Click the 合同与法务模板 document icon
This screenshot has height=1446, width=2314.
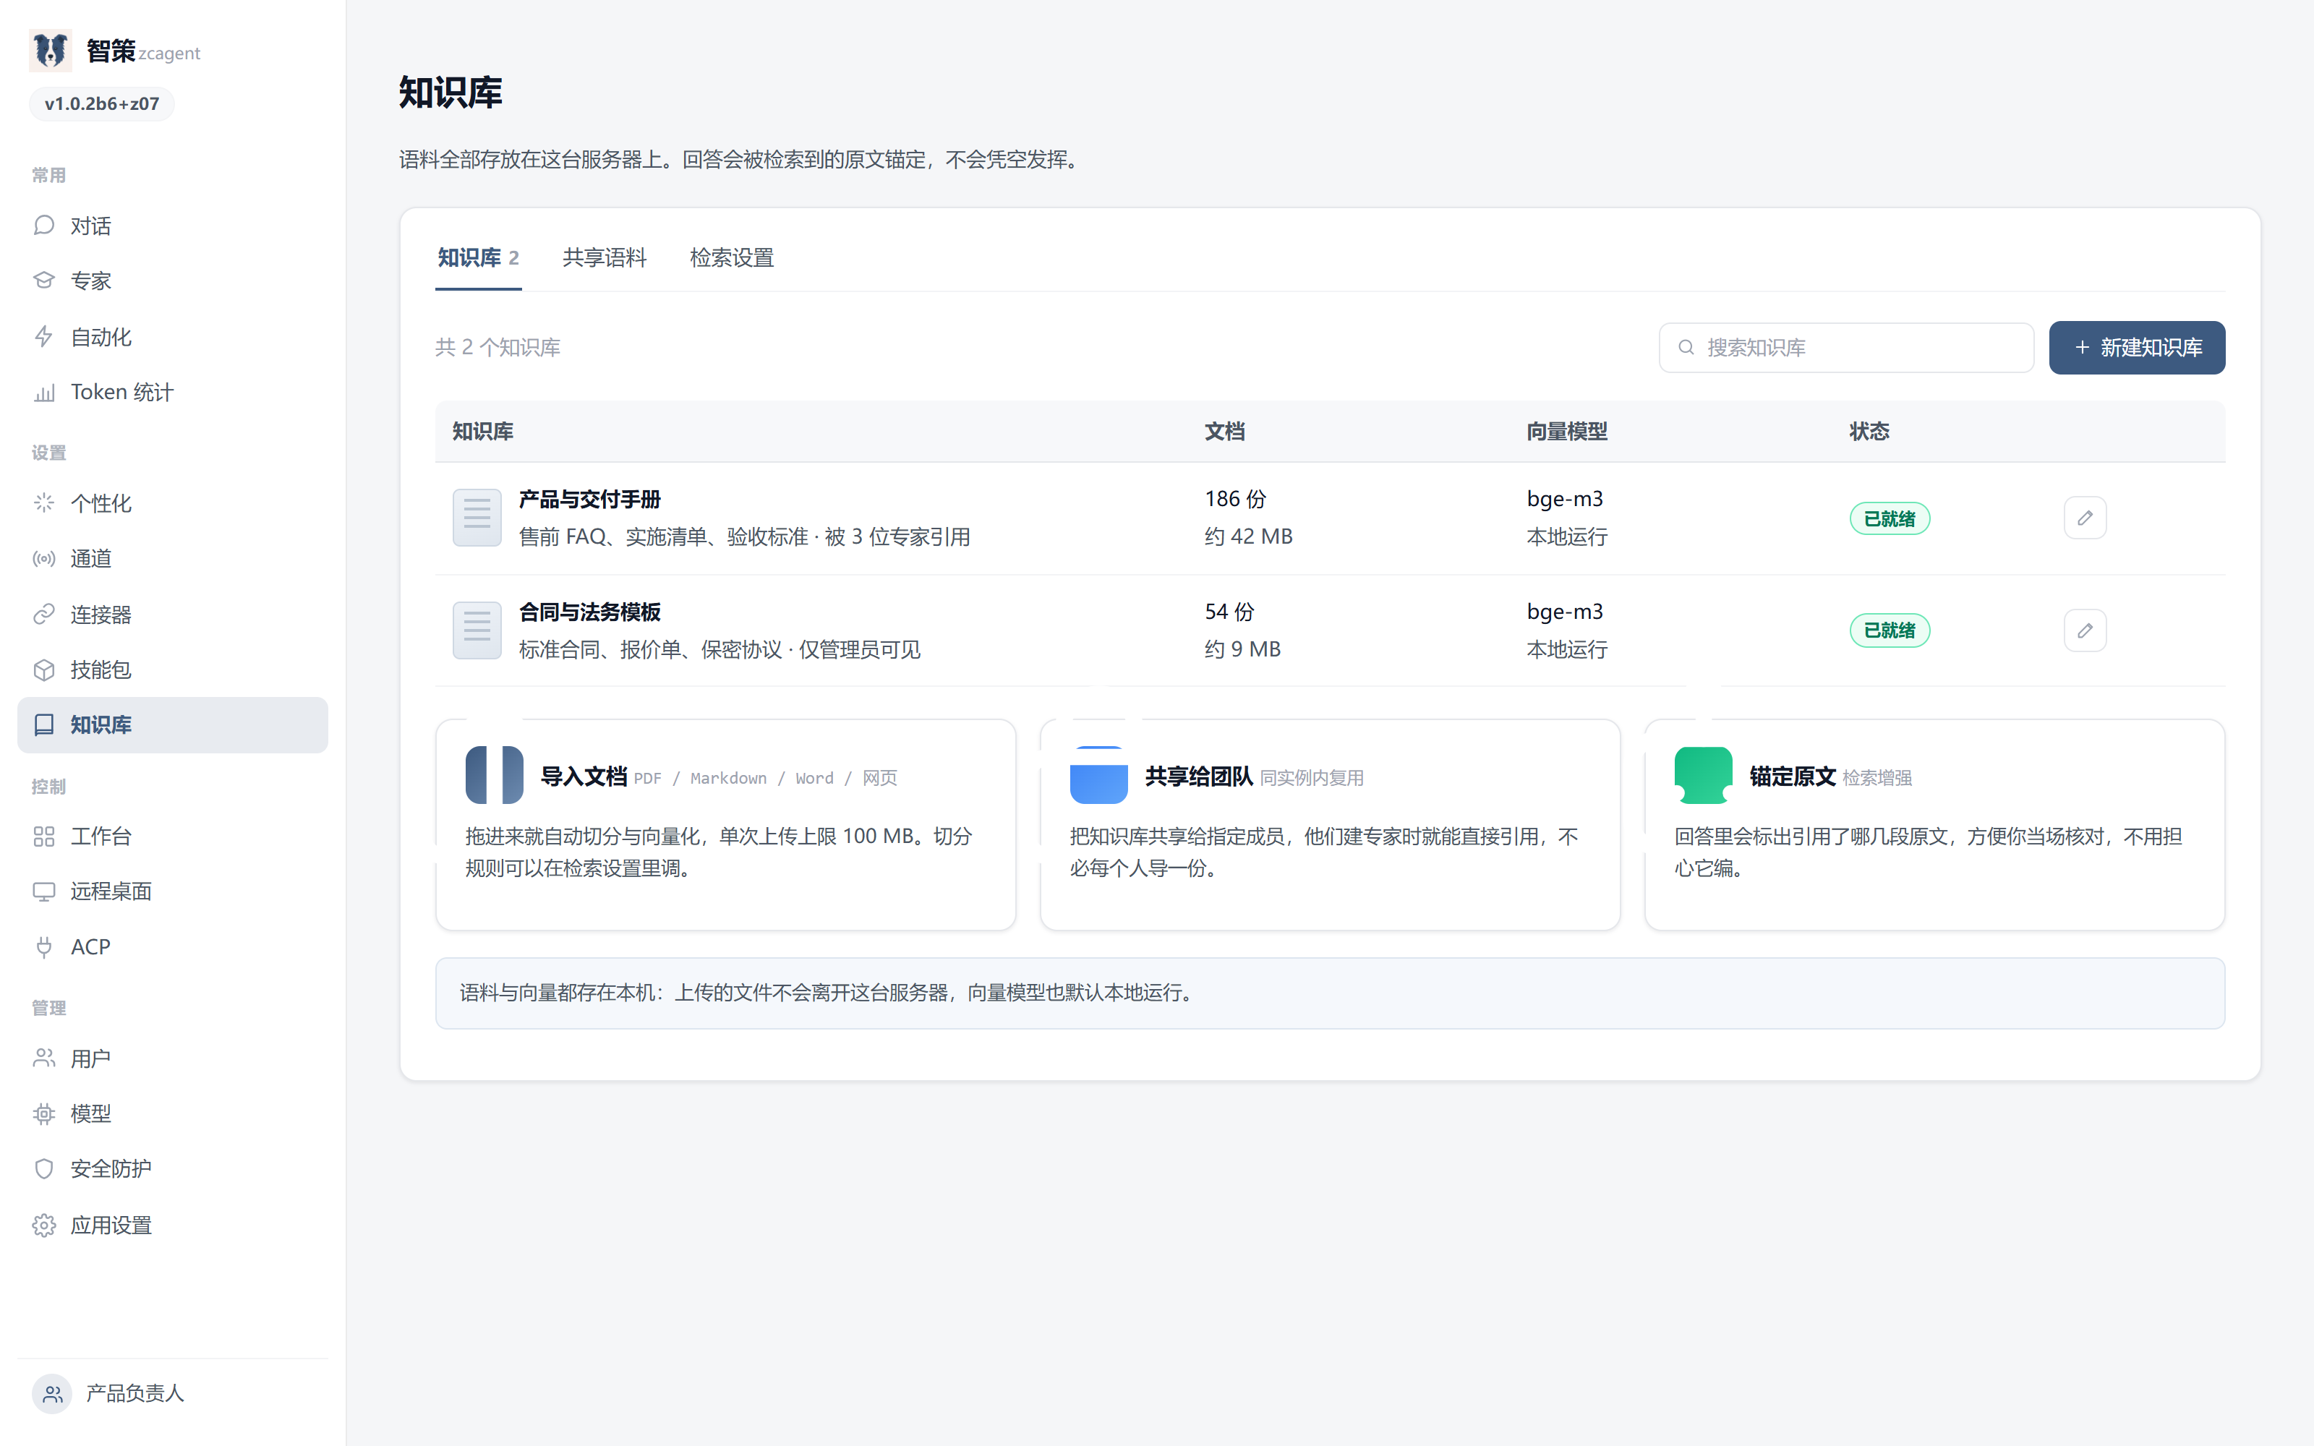pos(477,630)
